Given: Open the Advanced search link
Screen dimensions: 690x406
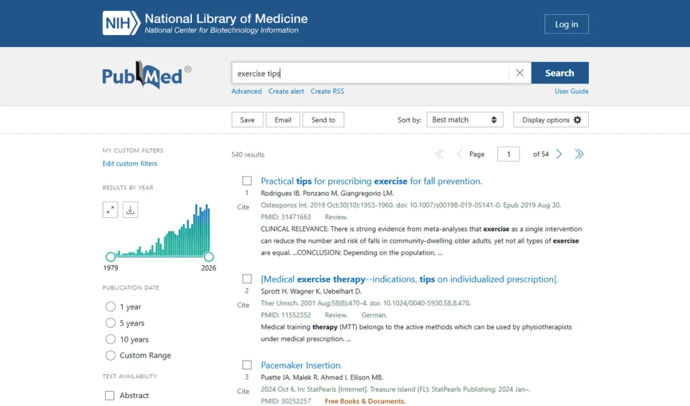Looking at the screenshot, I should coord(247,91).
